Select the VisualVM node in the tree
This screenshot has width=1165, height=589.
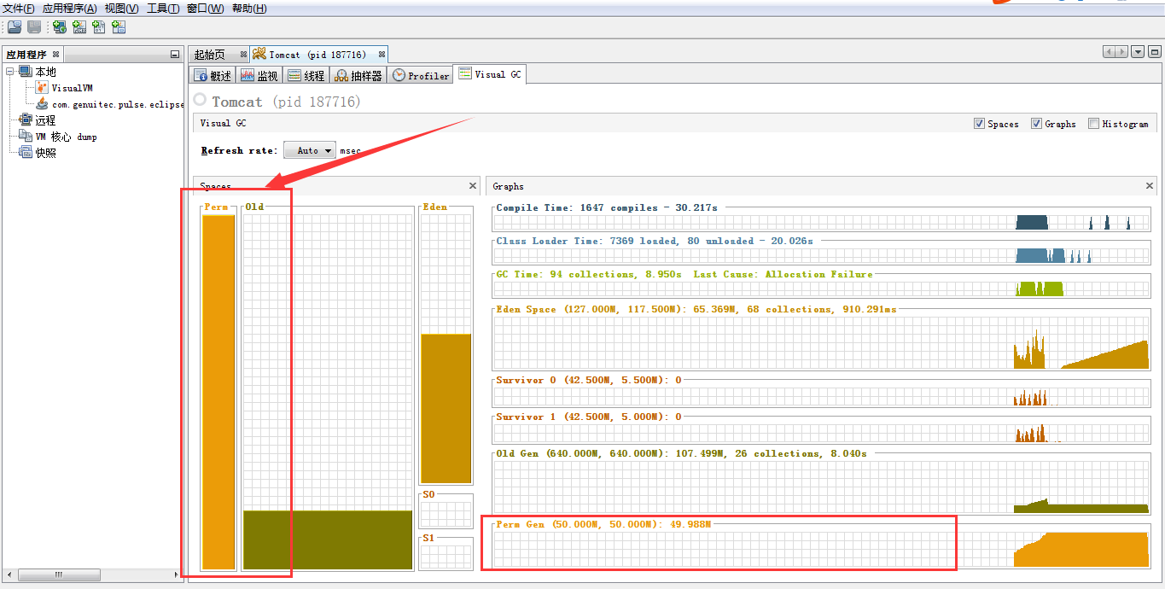(x=73, y=87)
